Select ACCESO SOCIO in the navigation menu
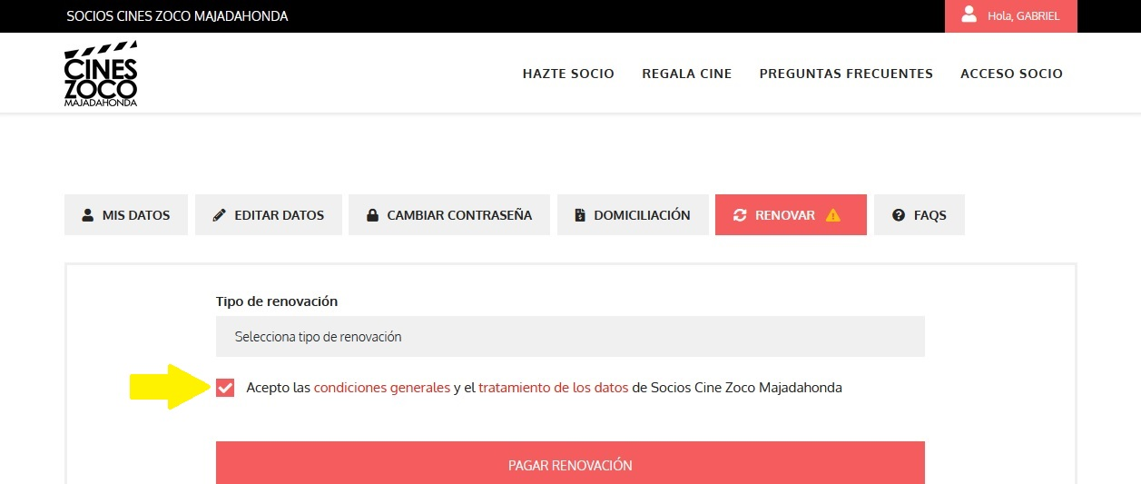The height and width of the screenshot is (484, 1141). tap(1011, 74)
